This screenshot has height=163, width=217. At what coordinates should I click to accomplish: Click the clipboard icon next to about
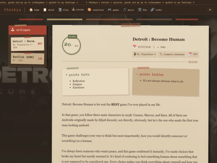(x=45, y=10)
